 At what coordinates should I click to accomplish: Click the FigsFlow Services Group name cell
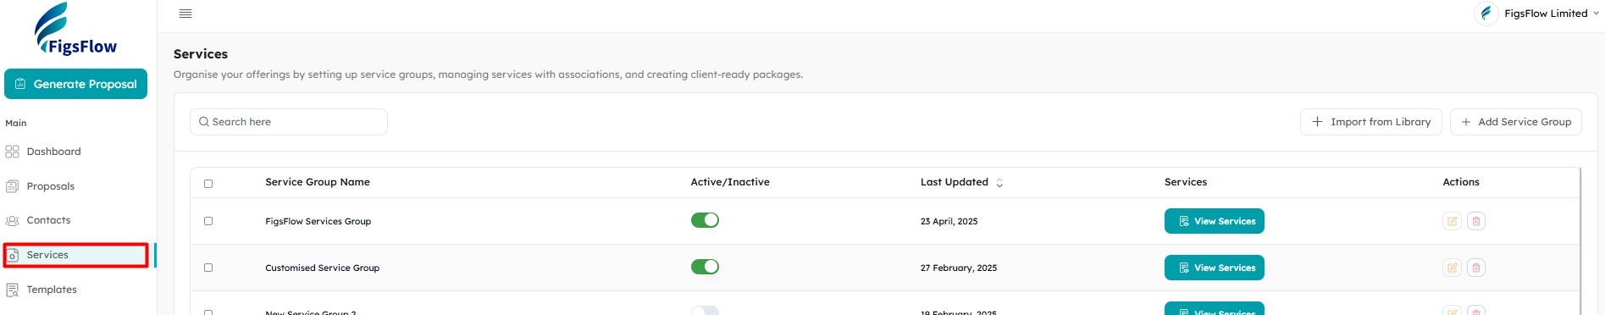pyautogui.click(x=318, y=221)
